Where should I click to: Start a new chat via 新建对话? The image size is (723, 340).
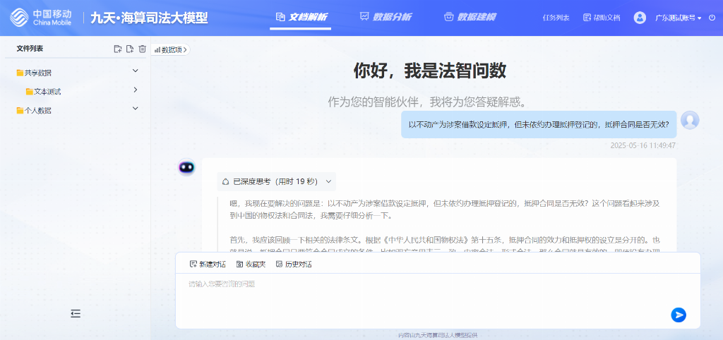point(208,264)
